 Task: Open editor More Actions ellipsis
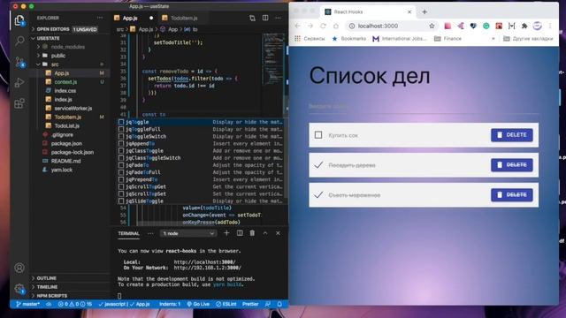pyautogui.click(x=278, y=18)
